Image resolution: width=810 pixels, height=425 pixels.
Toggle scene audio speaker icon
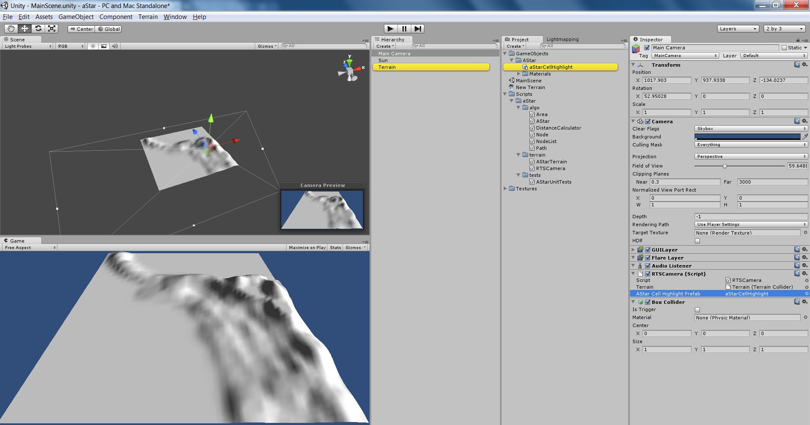[115, 46]
